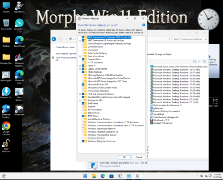Open the help icon in Windows Features
The width and height of the screenshot is (223, 180).
(144, 25)
